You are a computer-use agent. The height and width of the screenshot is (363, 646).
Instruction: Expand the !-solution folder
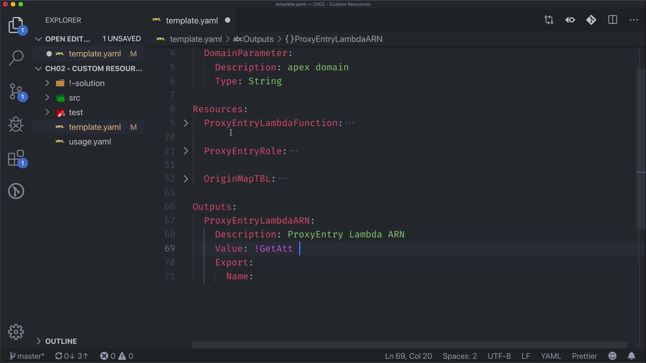[86, 83]
